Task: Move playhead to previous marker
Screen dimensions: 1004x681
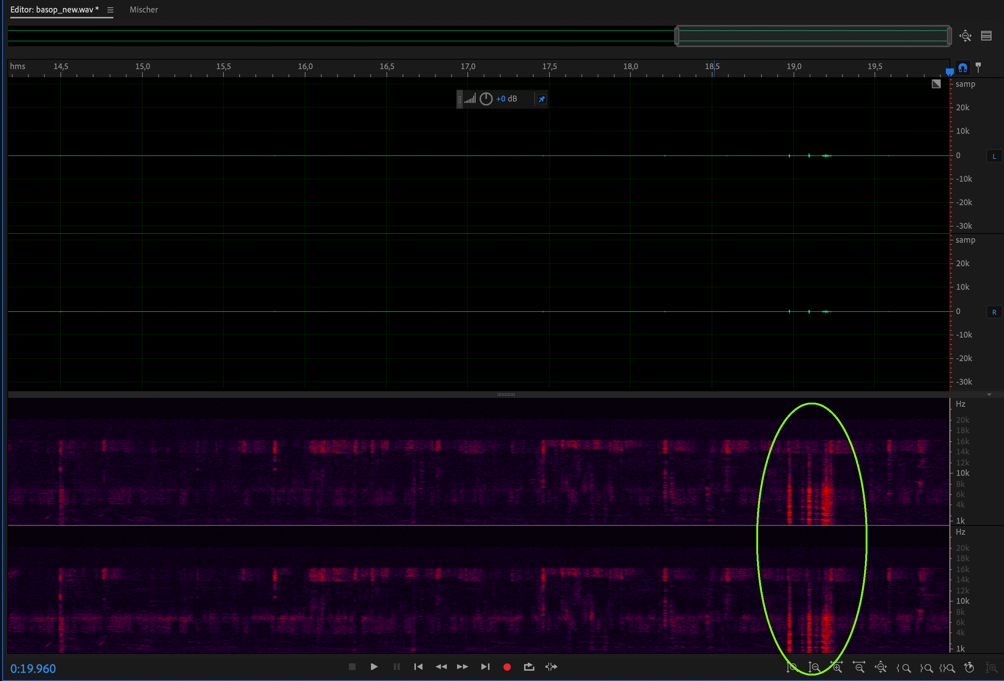Action: pyautogui.click(x=418, y=667)
